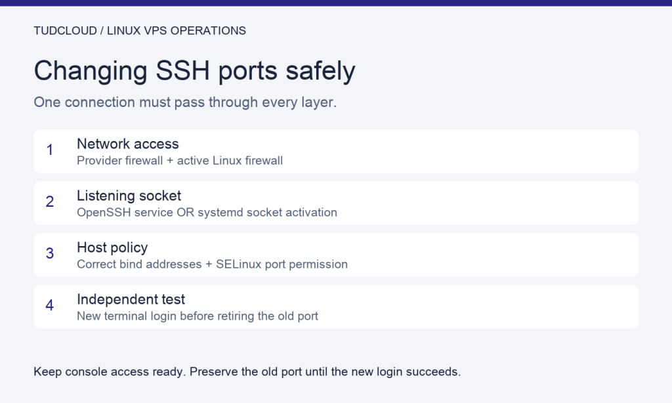The image size is (672, 403).
Task: Select the 'Listening socket' card title
Action: 129,196
